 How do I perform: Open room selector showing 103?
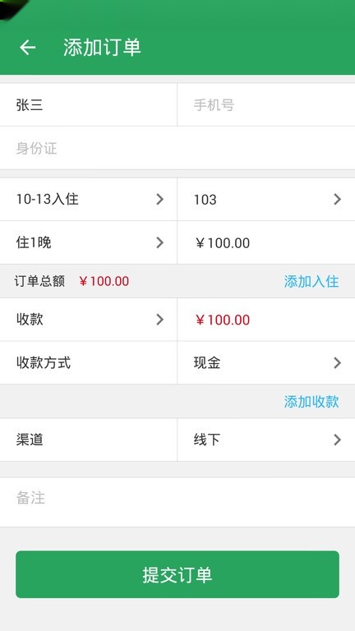(266, 199)
